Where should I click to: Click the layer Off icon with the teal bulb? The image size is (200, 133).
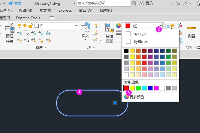click(19, 33)
